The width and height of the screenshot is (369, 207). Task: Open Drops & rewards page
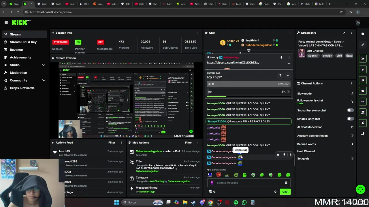[24, 88]
